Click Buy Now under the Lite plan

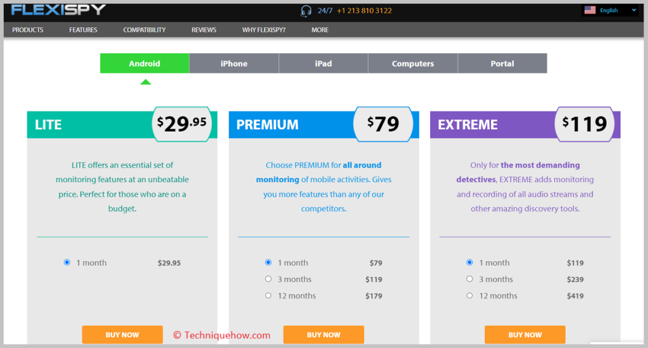click(x=122, y=335)
